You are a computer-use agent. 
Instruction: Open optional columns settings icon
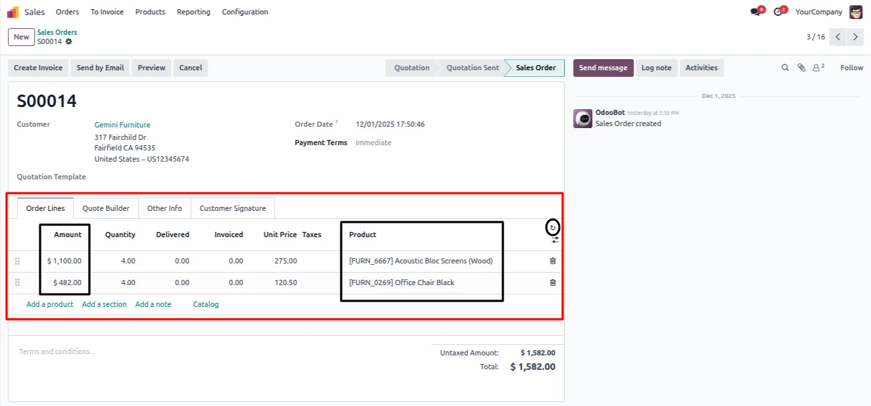(x=555, y=240)
